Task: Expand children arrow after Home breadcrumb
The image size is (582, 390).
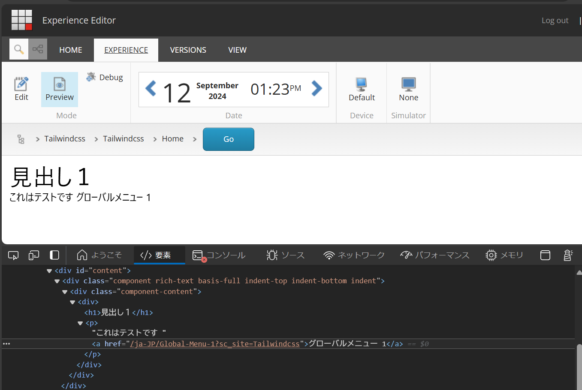Action: (195, 139)
